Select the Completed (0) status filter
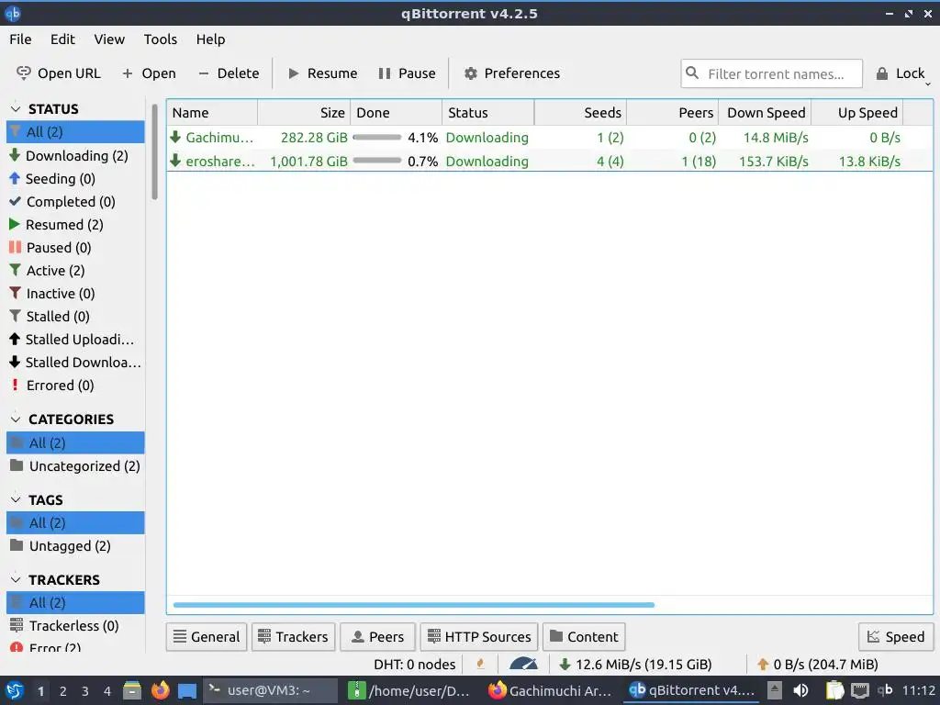The image size is (940, 705). click(x=75, y=201)
